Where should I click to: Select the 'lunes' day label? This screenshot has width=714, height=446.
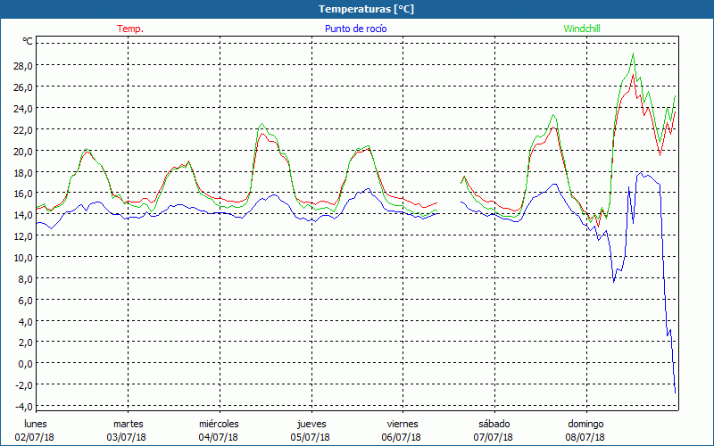[x=35, y=424]
